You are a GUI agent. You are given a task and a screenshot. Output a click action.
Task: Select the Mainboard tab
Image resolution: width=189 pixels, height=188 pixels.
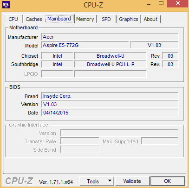59,19
